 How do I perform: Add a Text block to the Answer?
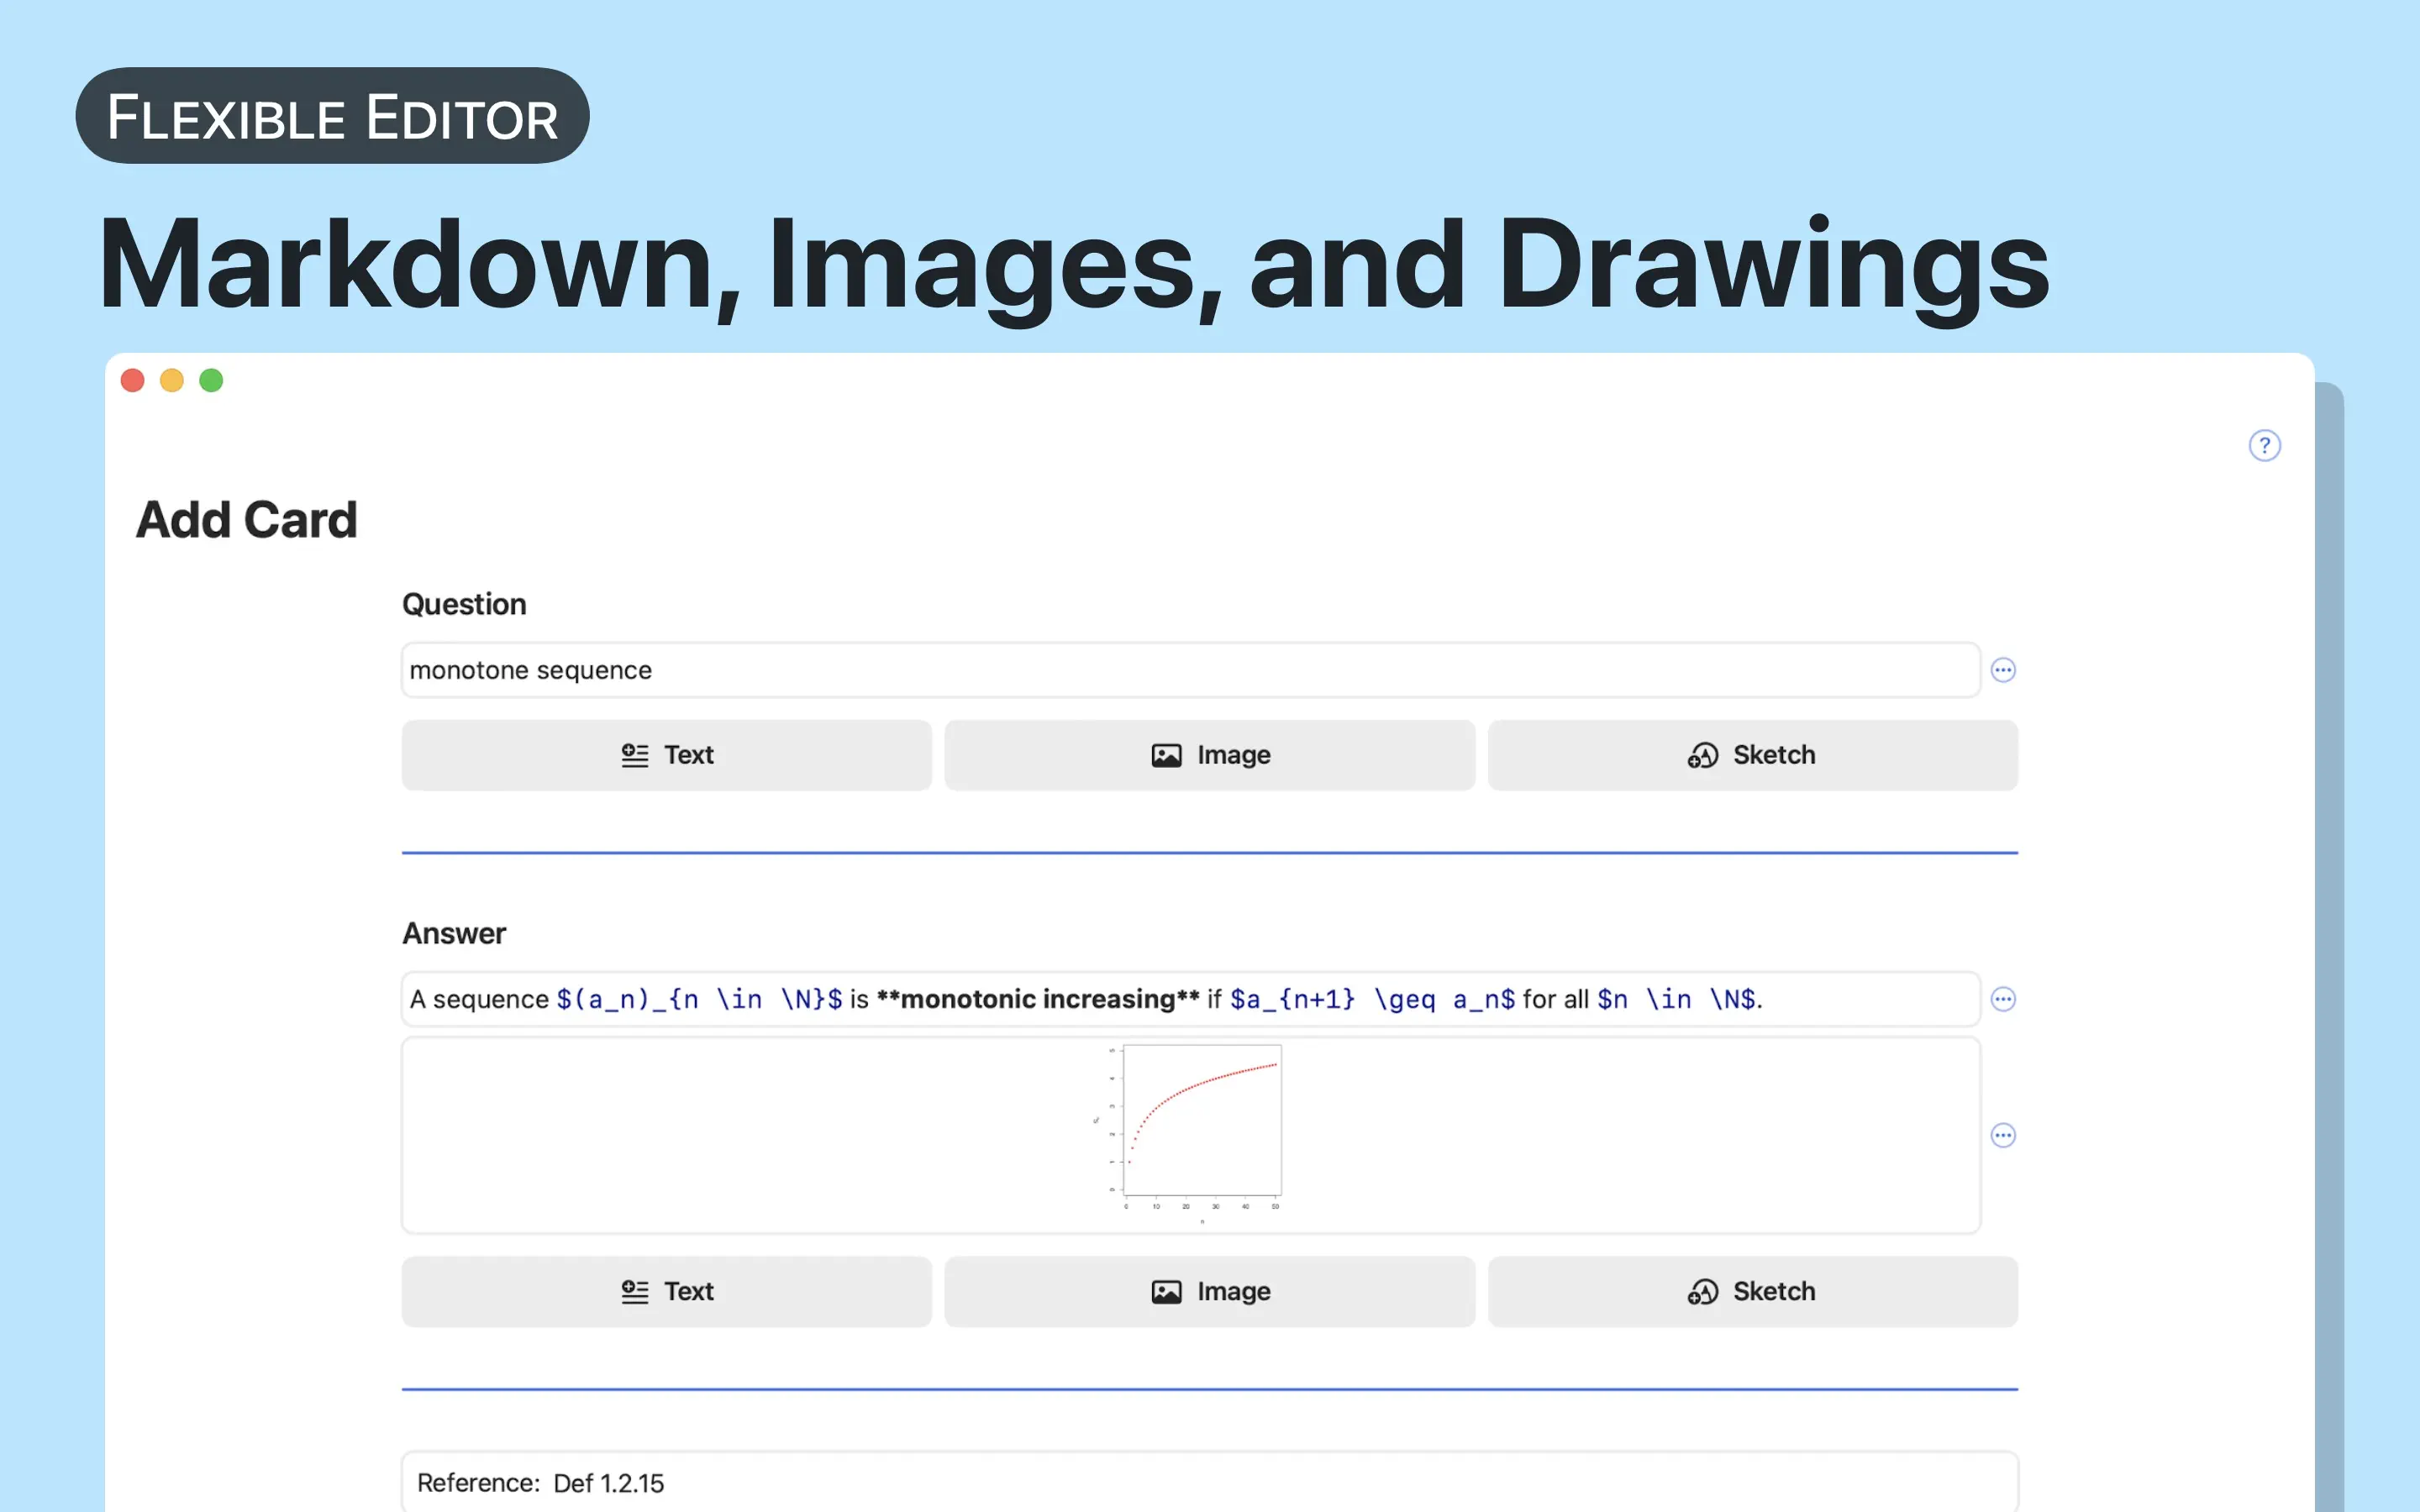click(666, 1291)
